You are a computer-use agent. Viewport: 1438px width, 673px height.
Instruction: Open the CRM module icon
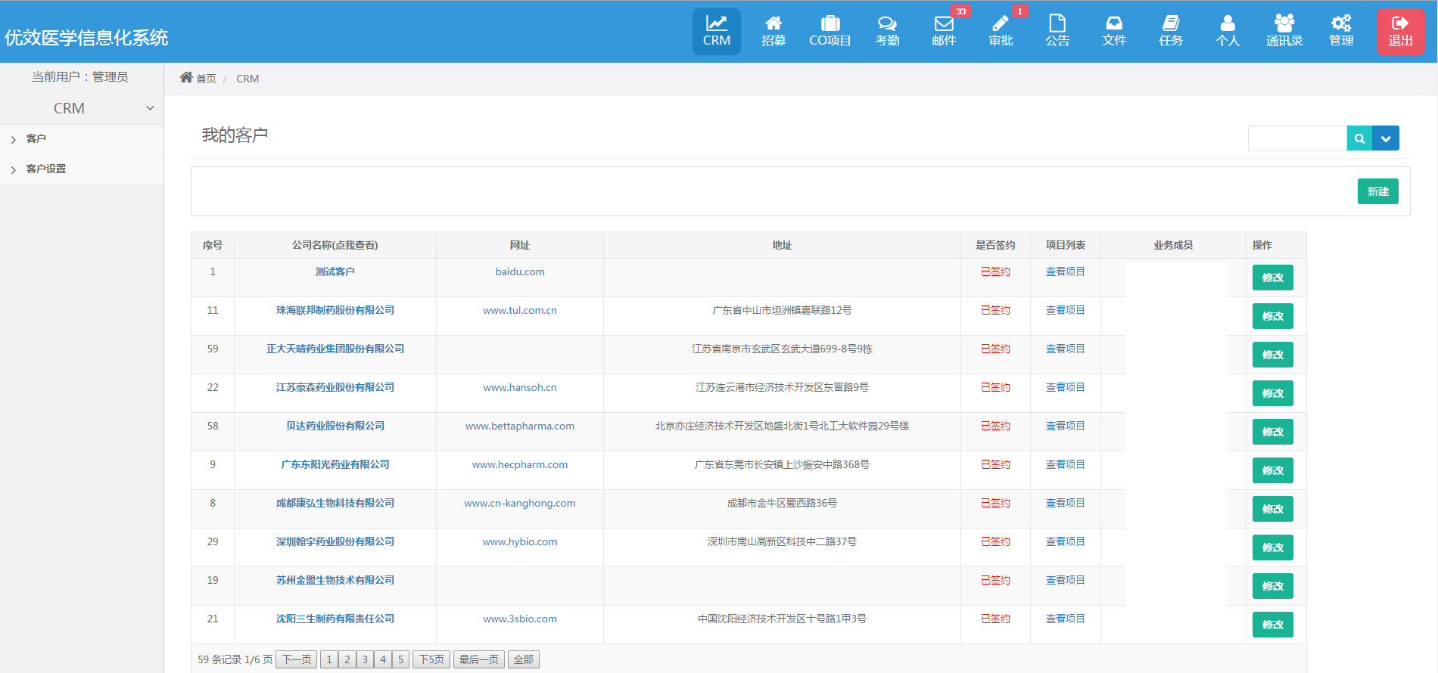tap(716, 32)
